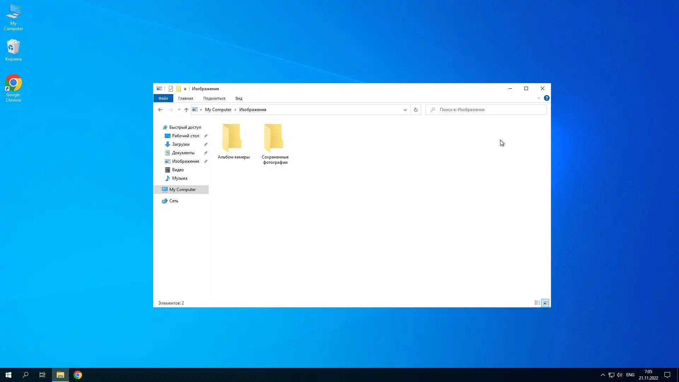Click the Up one level arrow
Screen dimensions: 679x382
186,110
